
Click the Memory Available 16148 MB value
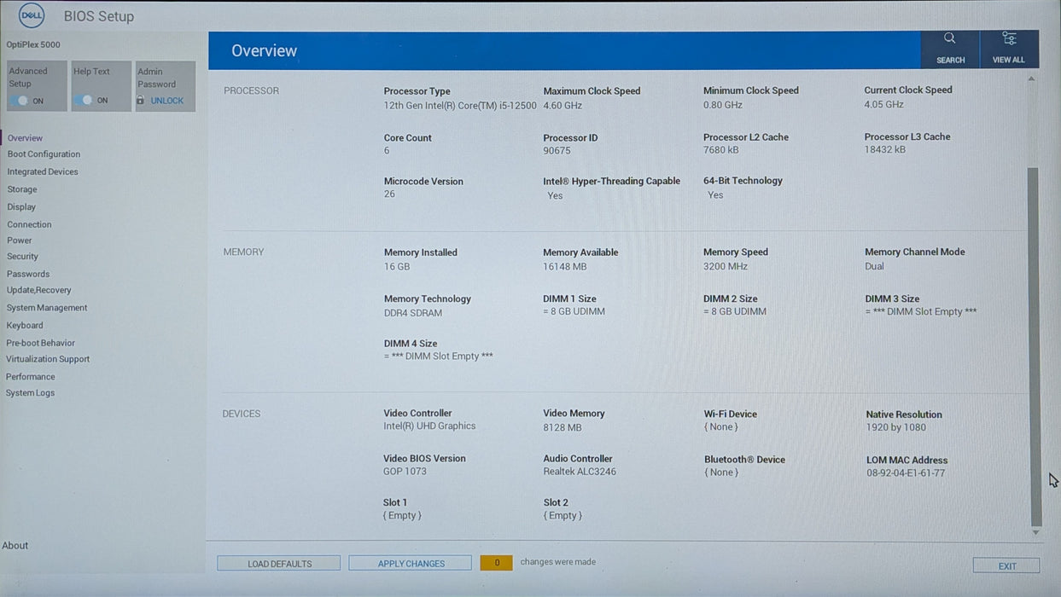(565, 267)
